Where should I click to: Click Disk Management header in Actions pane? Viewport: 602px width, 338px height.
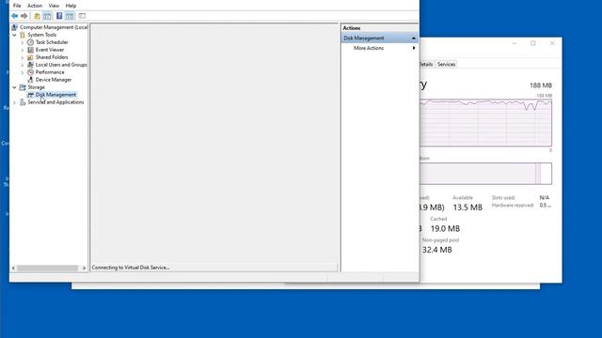point(379,38)
